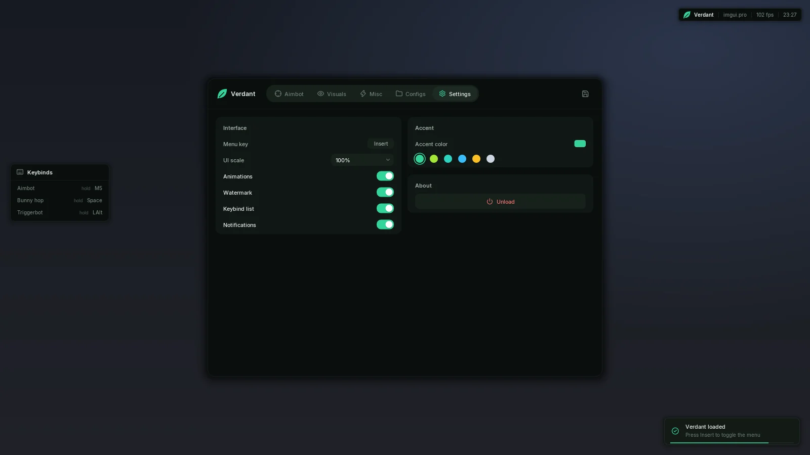
Task: Click the keyboard icon in Keybinds panel
Action: [20, 172]
